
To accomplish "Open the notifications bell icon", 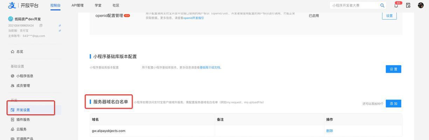I will coord(396,5).
